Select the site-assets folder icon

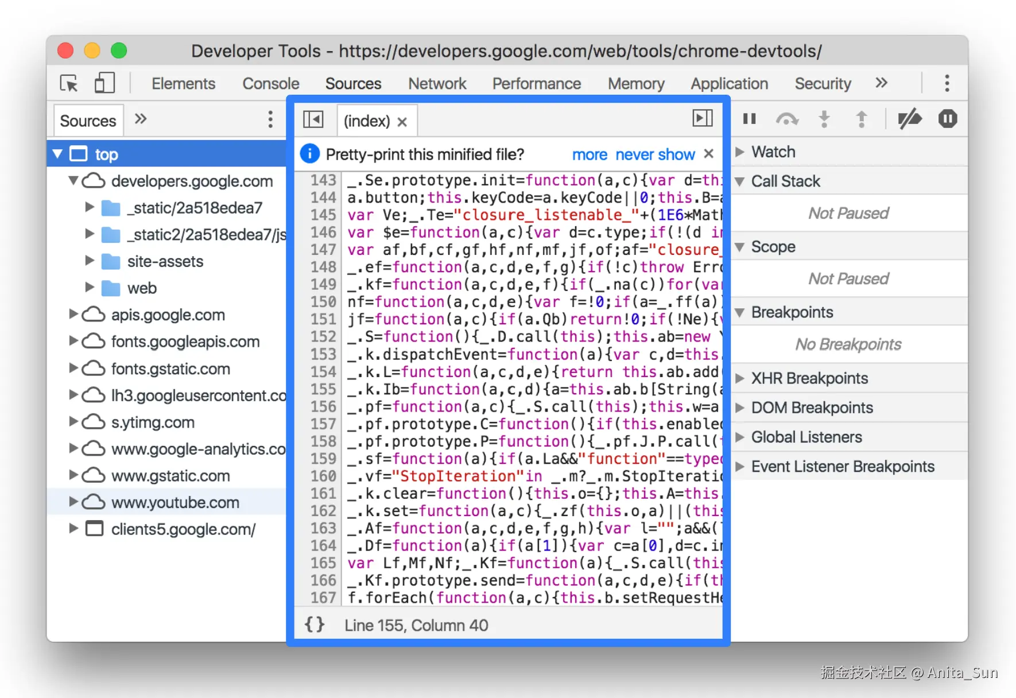tap(111, 261)
